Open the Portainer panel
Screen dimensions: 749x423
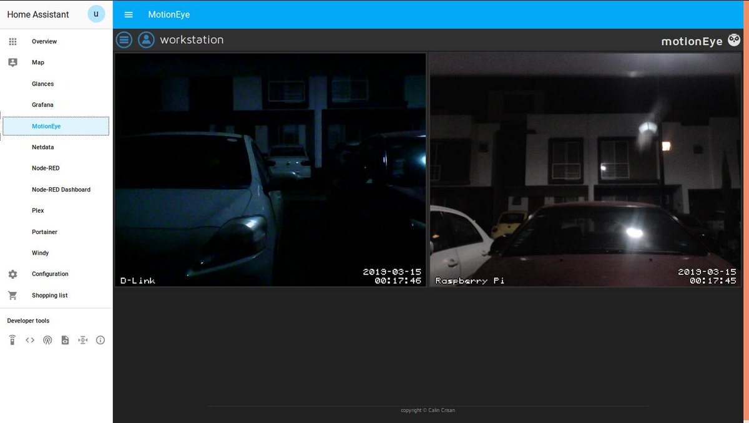tap(56, 232)
